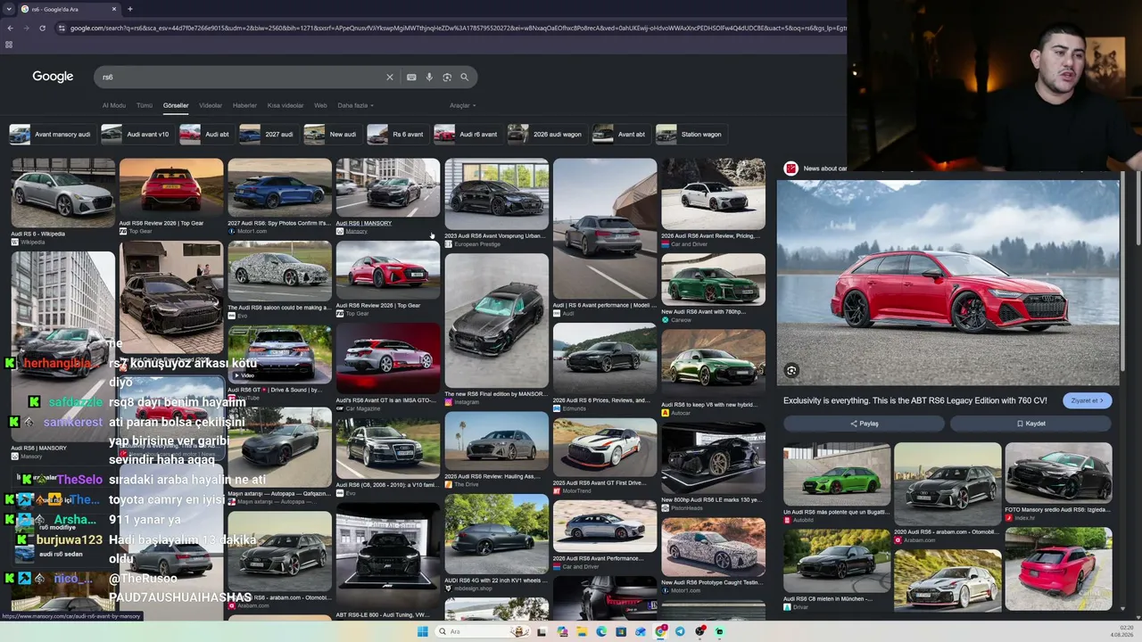The image size is (1142, 642).
Task: Filter by Station wagon chip
Action: [x=690, y=135]
